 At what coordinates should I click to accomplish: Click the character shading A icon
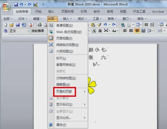pos(100,31)
